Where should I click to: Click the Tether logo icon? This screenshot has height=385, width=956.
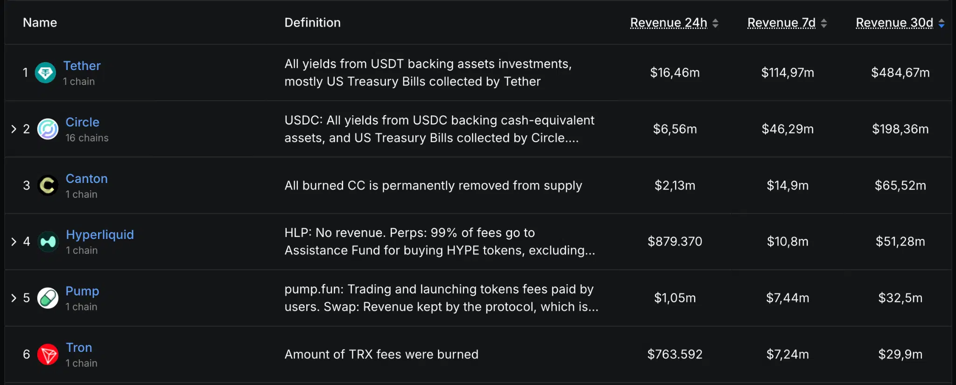(x=46, y=73)
